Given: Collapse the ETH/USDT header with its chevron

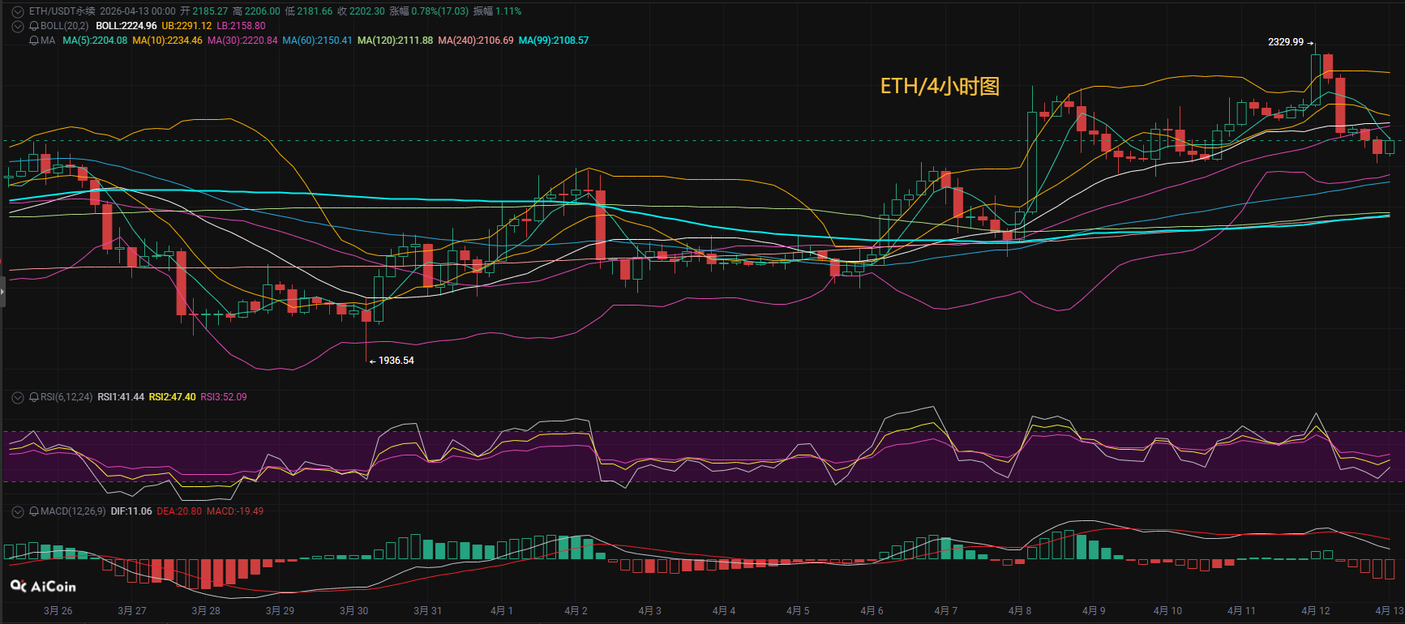Looking at the screenshot, I should [17, 11].
